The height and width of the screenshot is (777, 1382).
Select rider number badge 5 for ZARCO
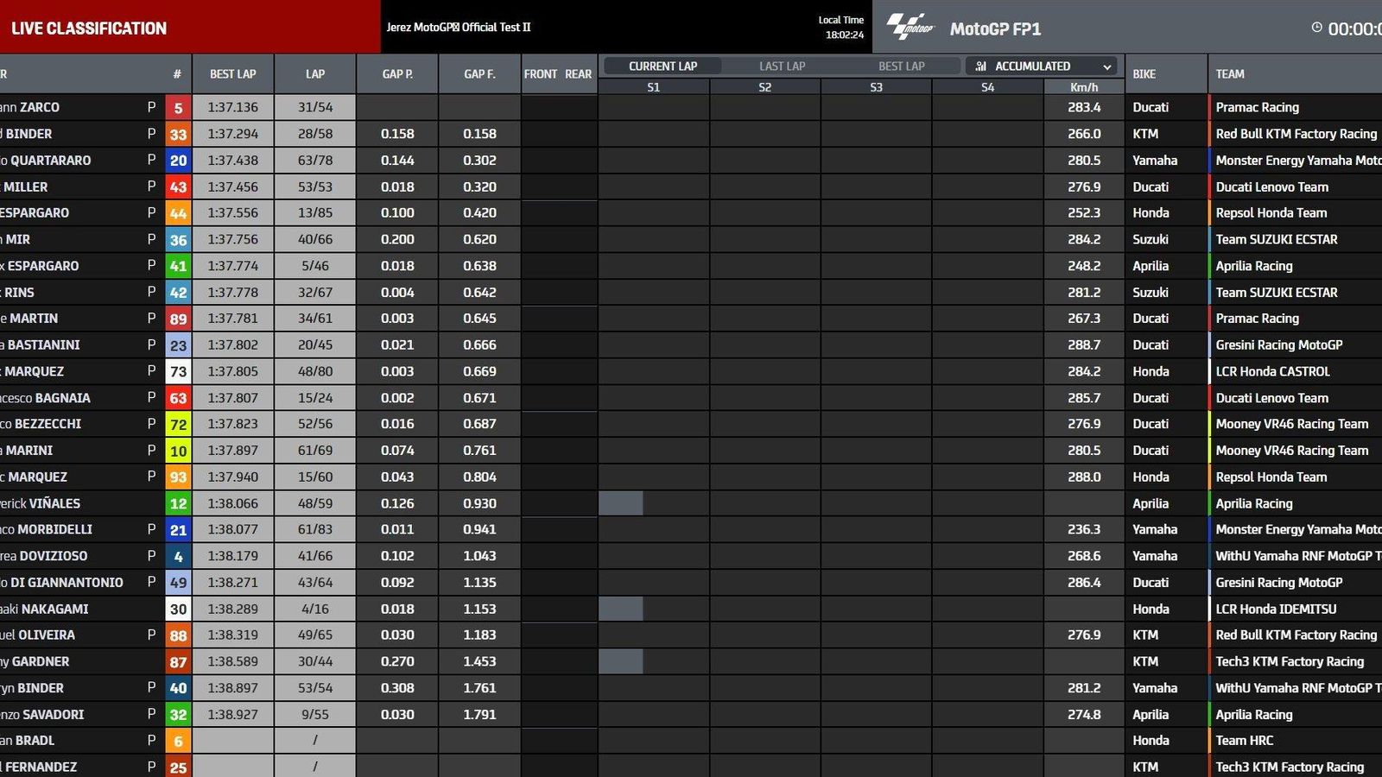pyautogui.click(x=176, y=107)
